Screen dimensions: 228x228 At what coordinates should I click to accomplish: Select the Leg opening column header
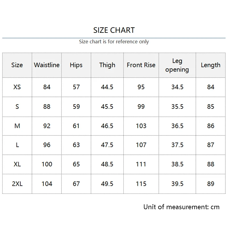177,65
